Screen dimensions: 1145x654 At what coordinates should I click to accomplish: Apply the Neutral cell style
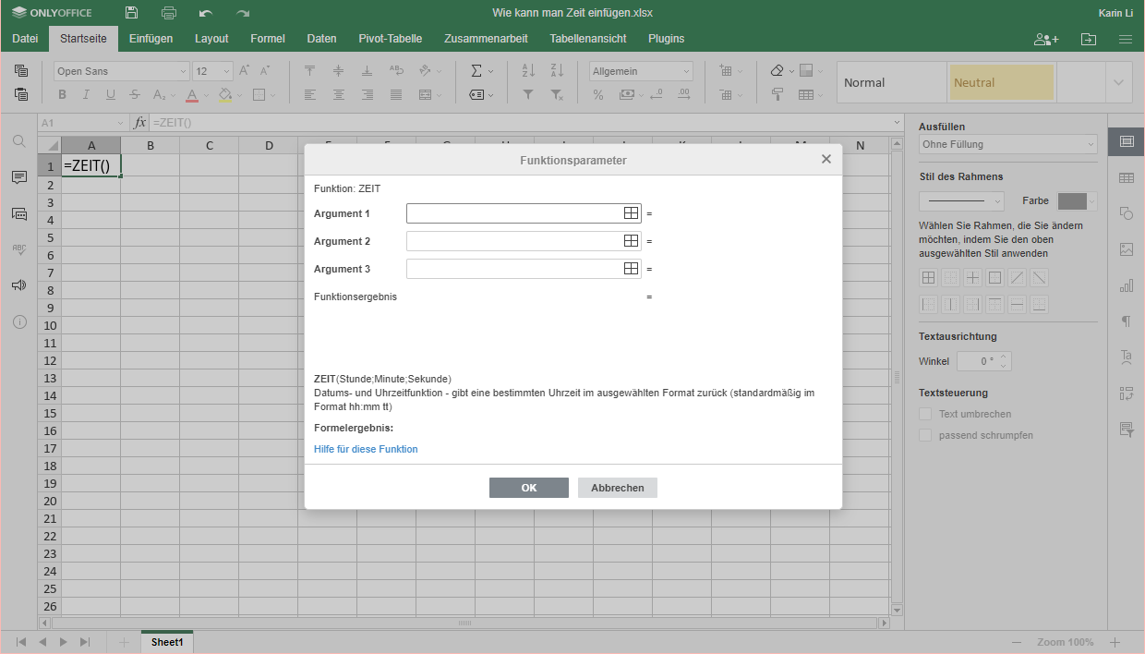tap(1001, 82)
